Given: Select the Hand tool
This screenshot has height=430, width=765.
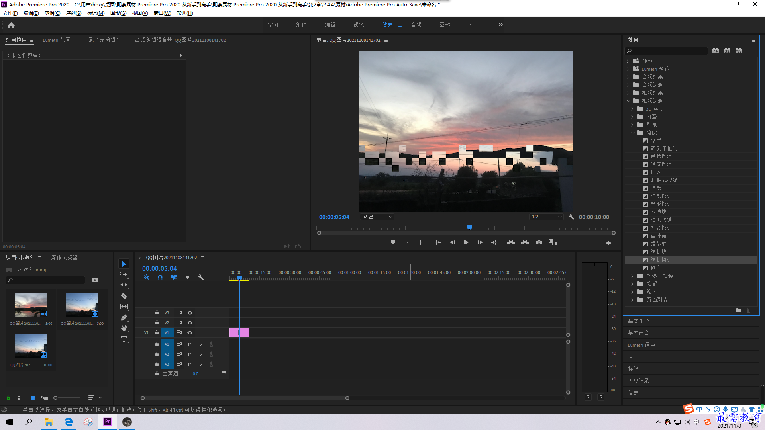Looking at the screenshot, I should pyautogui.click(x=124, y=328).
